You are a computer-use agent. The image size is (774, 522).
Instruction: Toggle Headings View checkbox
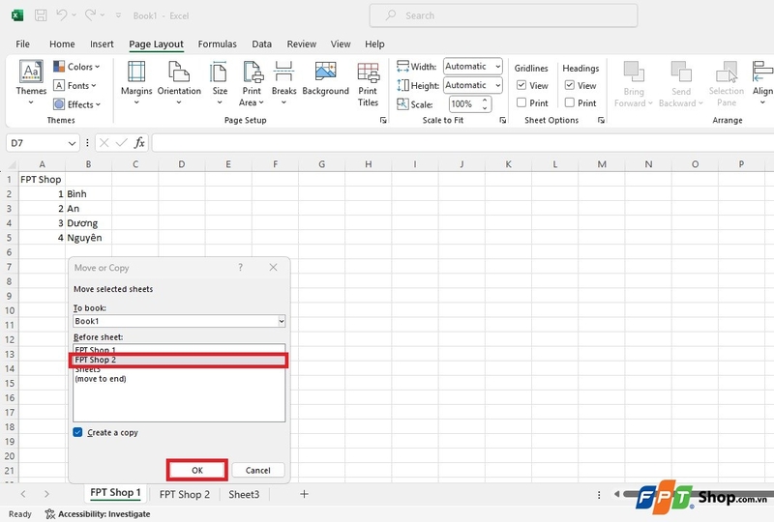569,85
